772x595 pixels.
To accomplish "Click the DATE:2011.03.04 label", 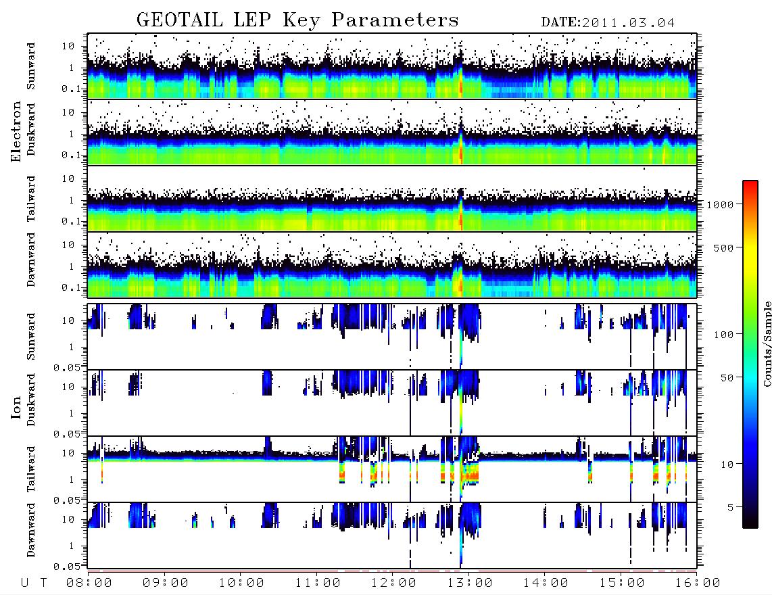I will (608, 23).
